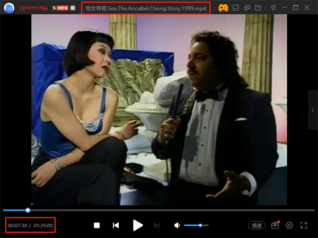
Task: Click the video progress bar handle
Action: pos(28,210)
